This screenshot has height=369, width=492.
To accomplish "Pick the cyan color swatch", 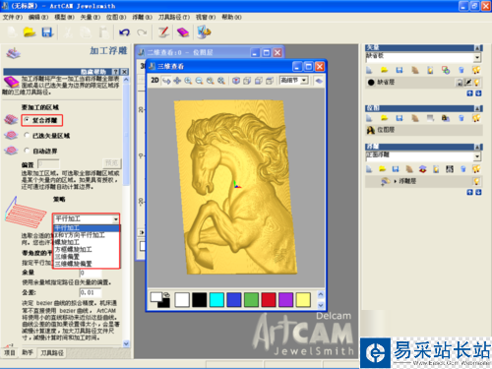I will point(216,300).
